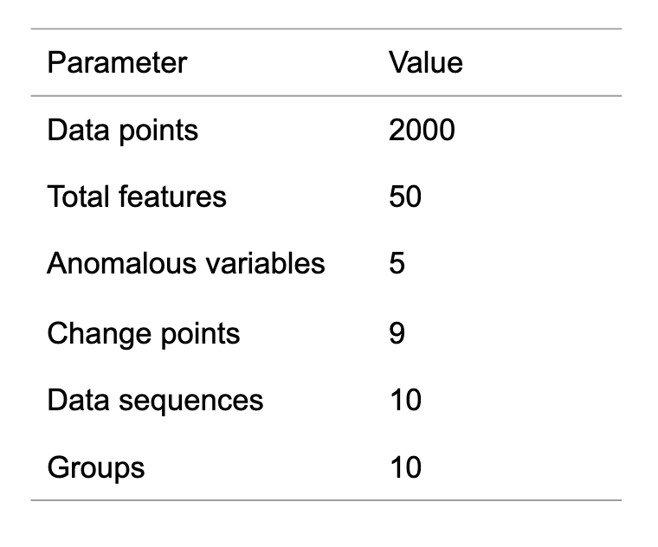Select the Anomalous variables label

tap(186, 263)
